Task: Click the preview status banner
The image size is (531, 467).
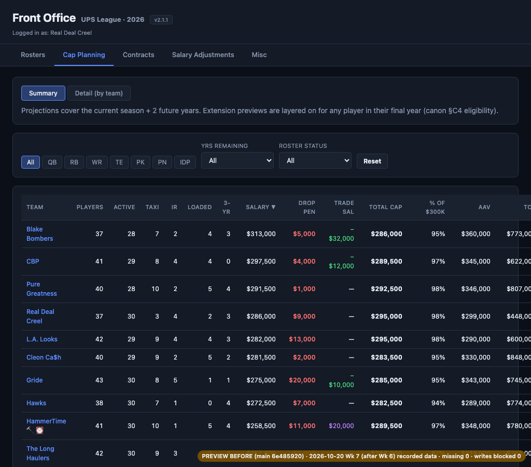Action: (361, 456)
